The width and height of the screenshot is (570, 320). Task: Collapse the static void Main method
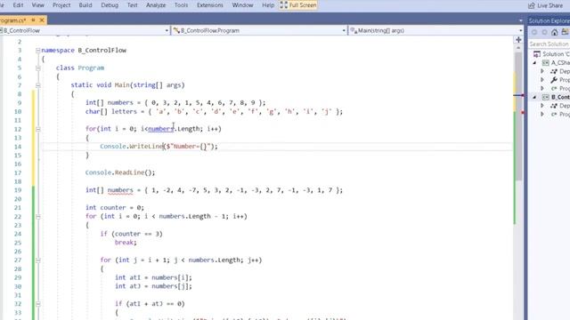pos(37,85)
